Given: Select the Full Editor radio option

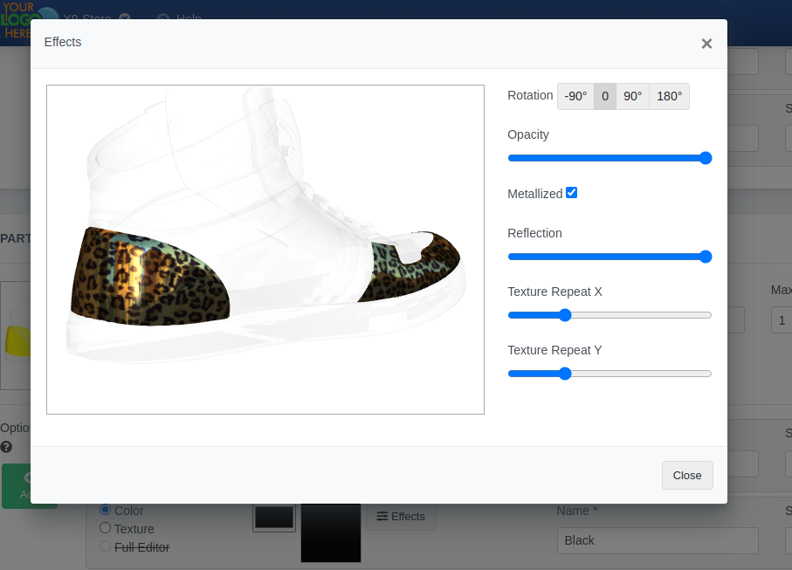Looking at the screenshot, I should pos(106,546).
